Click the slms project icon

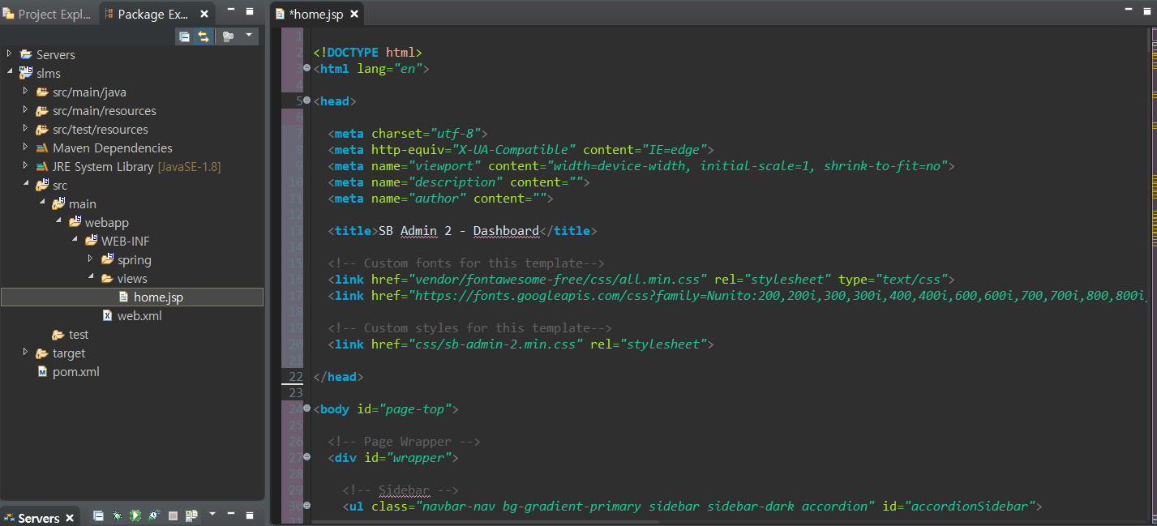(25, 73)
